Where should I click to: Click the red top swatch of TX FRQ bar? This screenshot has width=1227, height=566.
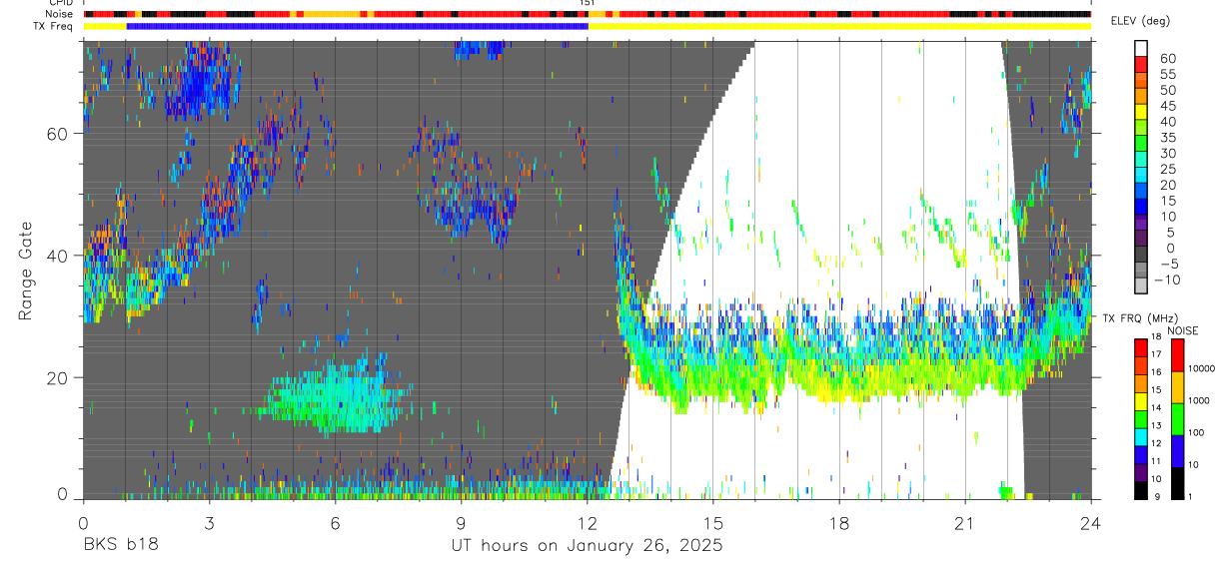pos(1141,347)
